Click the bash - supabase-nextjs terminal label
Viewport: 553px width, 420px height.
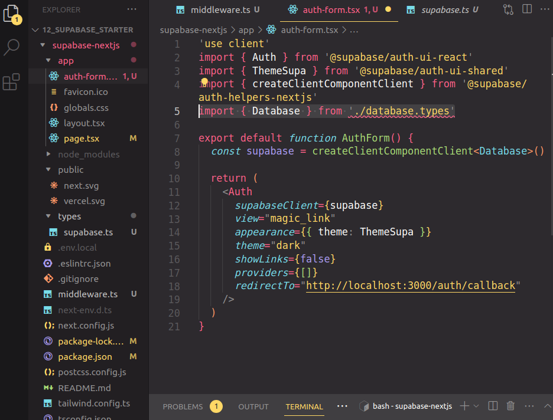[x=412, y=406]
